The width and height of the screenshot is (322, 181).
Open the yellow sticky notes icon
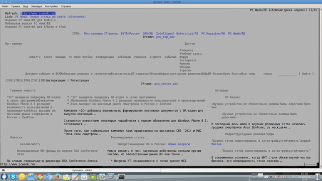(x=66, y=176)
